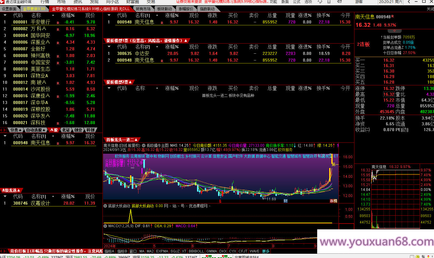The width and height of the screenshot is (434, 258).
Task: Click the red-yellow arrow alert icon in status bar
Action: click(428, 256)
